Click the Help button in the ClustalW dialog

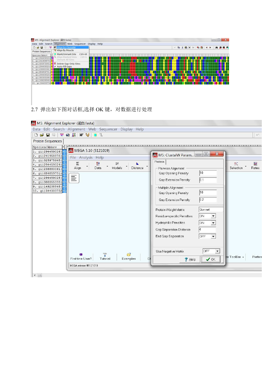[x=190, y=259]
